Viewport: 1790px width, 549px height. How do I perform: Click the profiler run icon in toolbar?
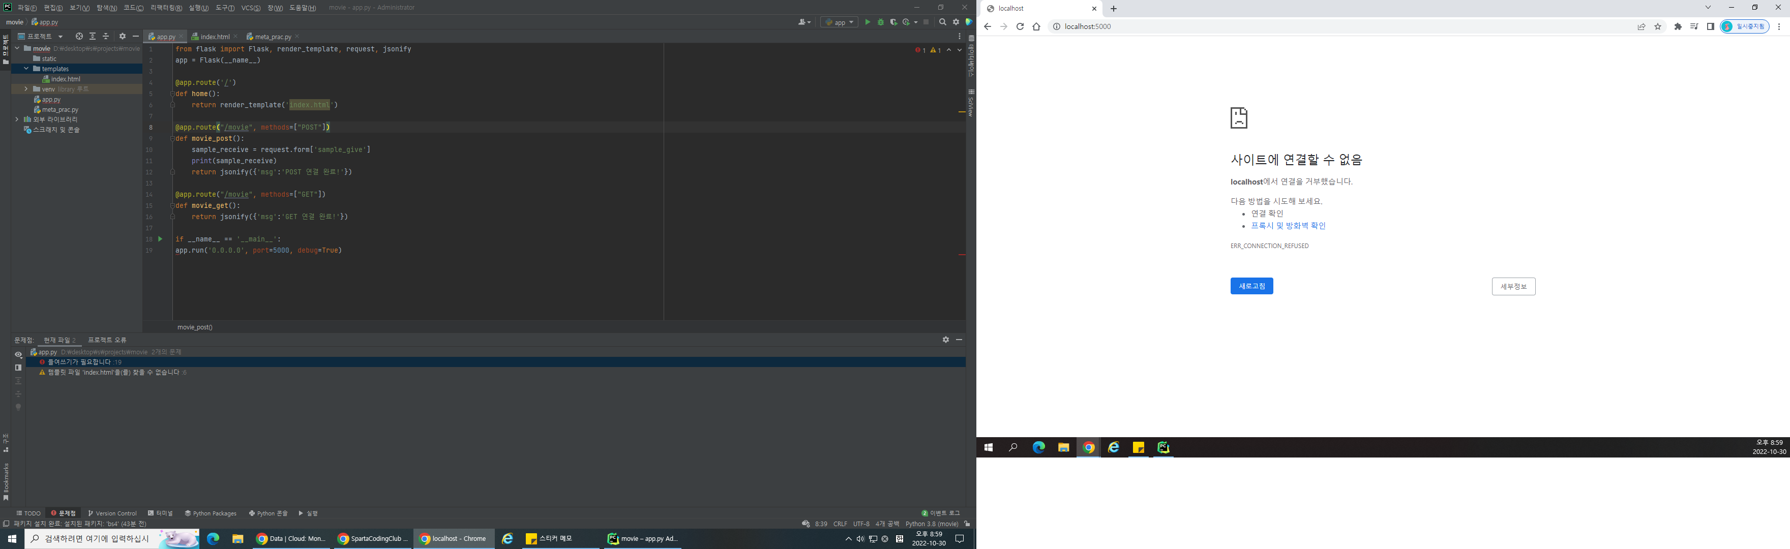[906, 22]
